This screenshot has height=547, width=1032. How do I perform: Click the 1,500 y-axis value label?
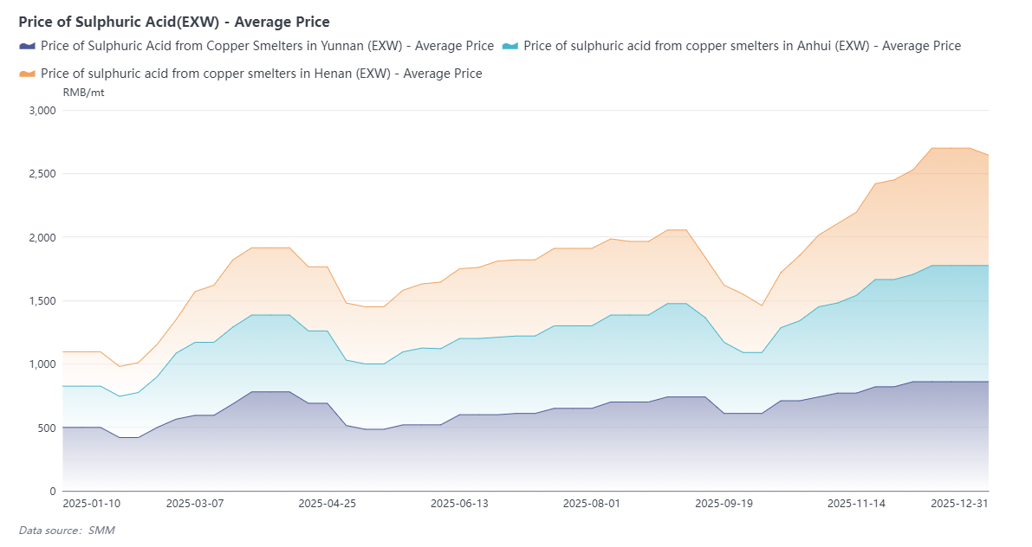[x=42, y=301]
